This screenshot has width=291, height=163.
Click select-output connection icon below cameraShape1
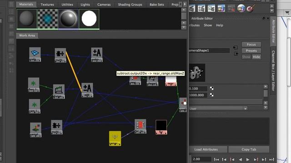236,54
